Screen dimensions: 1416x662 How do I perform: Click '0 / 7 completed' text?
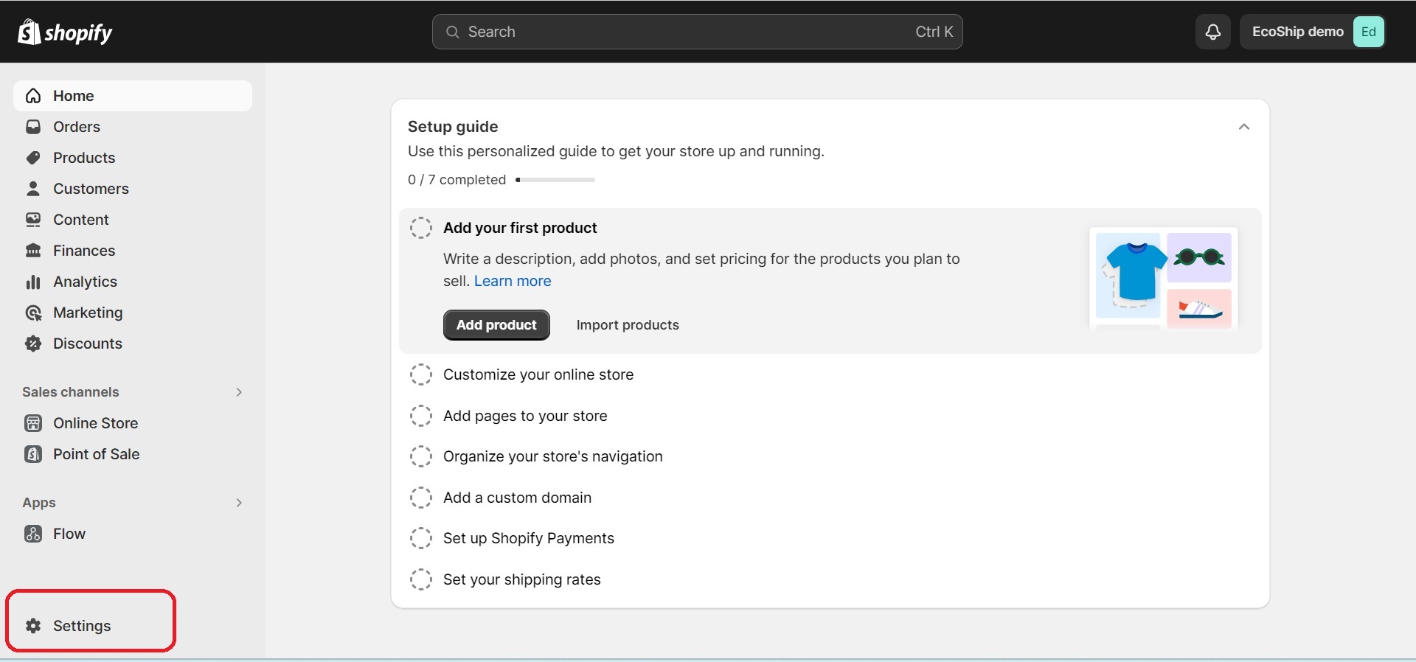pos(457,180)
